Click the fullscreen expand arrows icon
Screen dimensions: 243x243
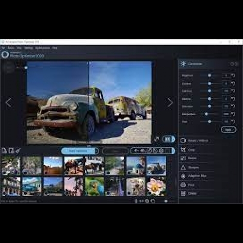pyautogui.click(x=156, y=139)
